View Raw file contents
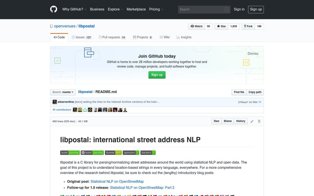The image size is (314, 196). pos(216,121)
